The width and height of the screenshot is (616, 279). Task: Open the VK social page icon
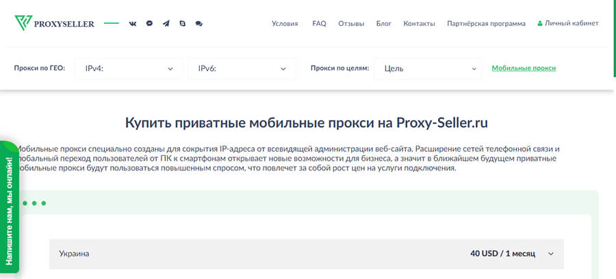coord(133,23)
